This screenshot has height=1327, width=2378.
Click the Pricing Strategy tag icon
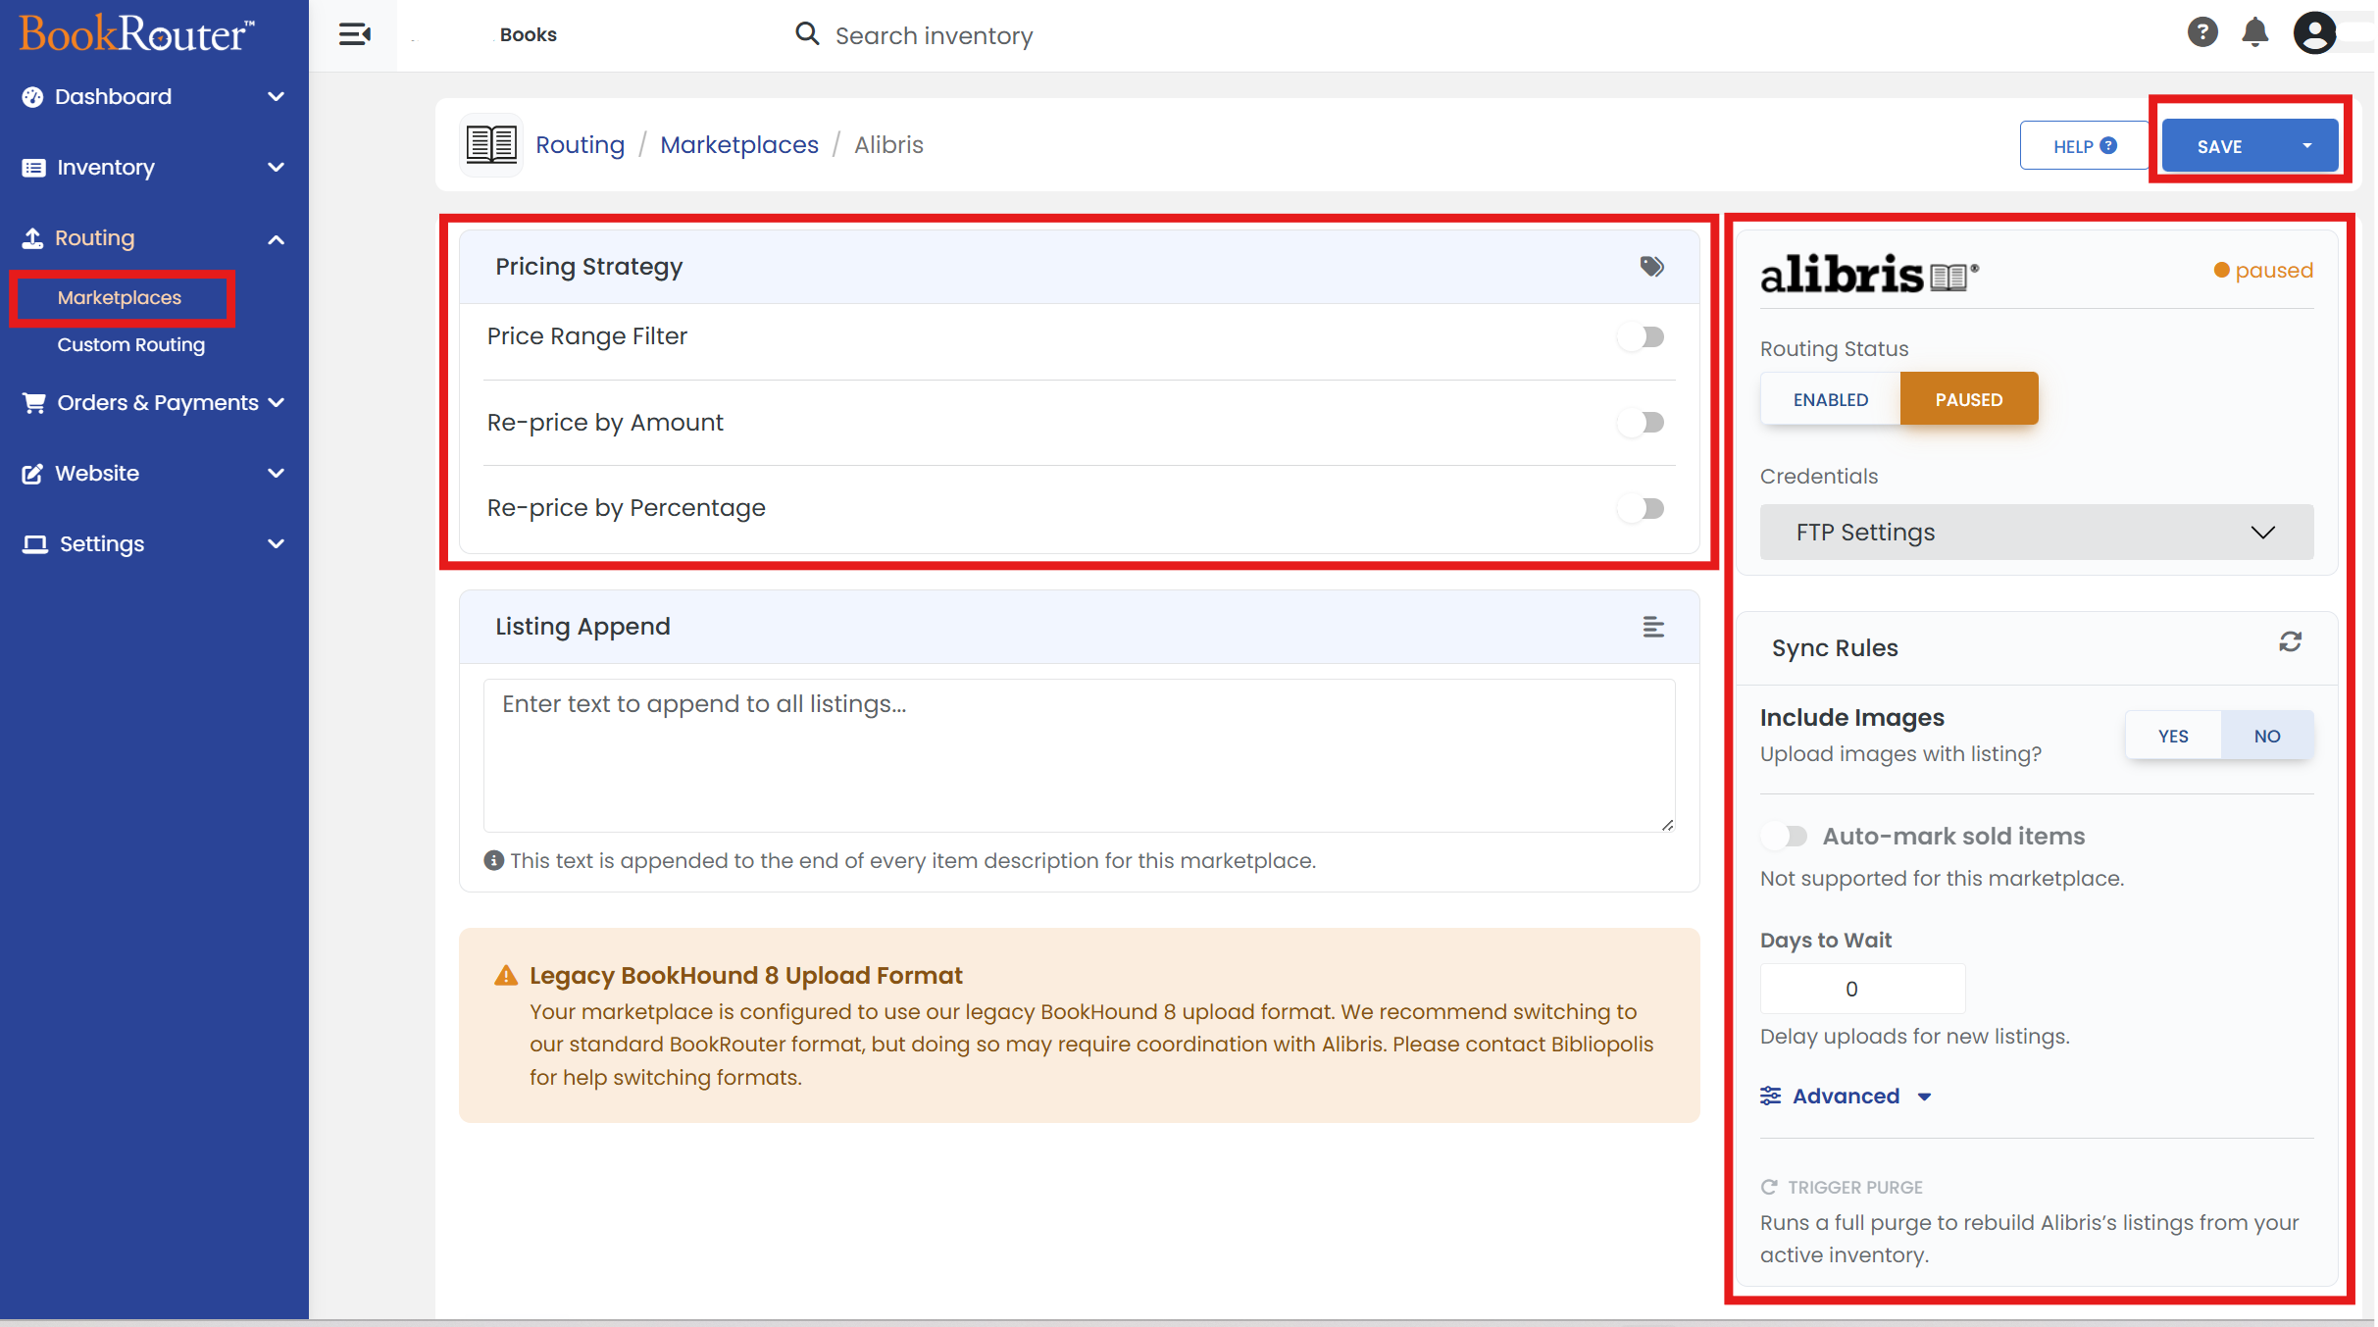point(1652,267)
